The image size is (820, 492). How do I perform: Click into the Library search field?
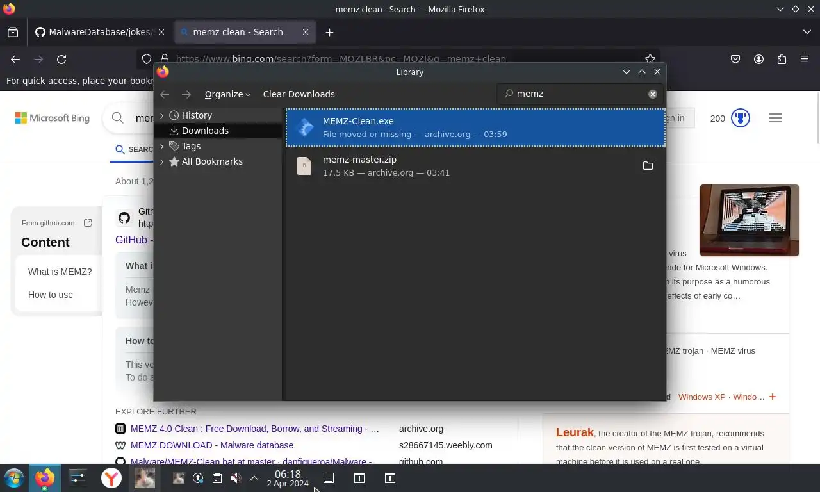580,94
